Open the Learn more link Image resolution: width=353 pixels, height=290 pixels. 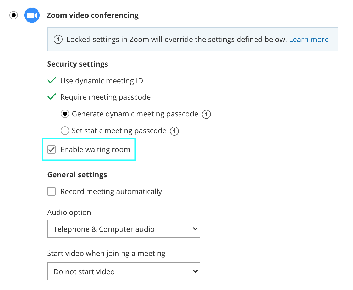309,39
